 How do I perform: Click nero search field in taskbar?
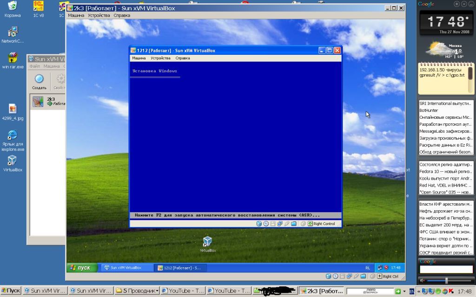coord(370,291)
